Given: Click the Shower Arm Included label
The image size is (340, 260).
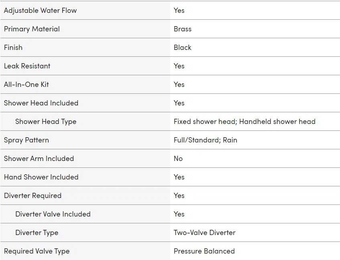Looking at the screenshot, I should tap(39, 159).
